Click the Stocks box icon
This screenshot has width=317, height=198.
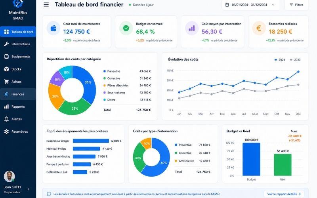click(6, 69)
